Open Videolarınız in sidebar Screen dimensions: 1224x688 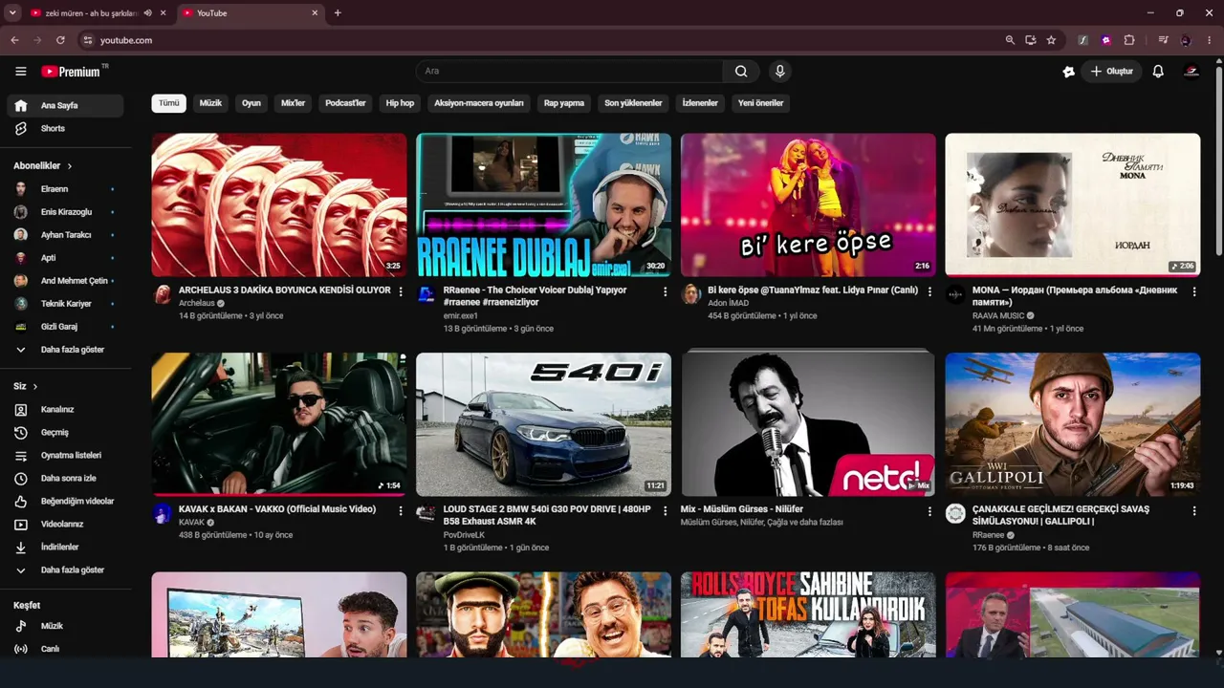(x=65, y=524)
